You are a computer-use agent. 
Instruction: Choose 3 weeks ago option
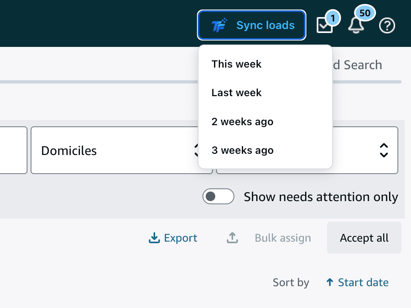265,150
